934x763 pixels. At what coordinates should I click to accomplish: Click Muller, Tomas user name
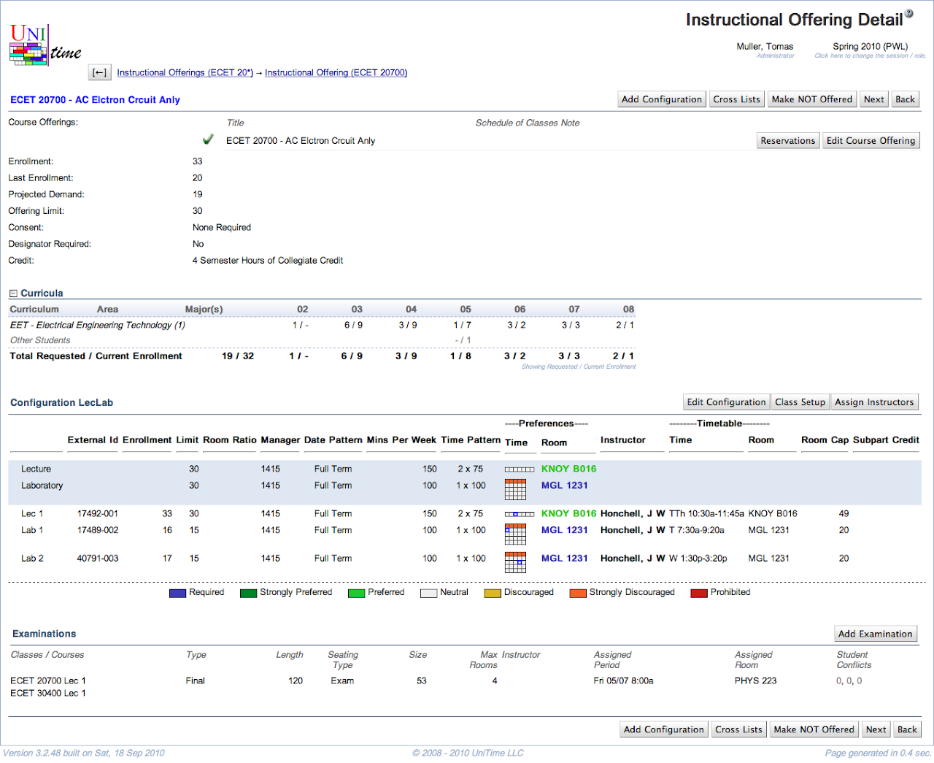tap(765, 47)
